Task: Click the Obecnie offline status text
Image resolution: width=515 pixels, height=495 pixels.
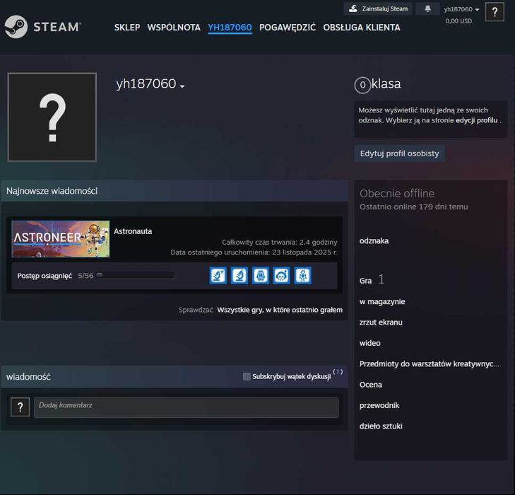Action: [397, 193]
